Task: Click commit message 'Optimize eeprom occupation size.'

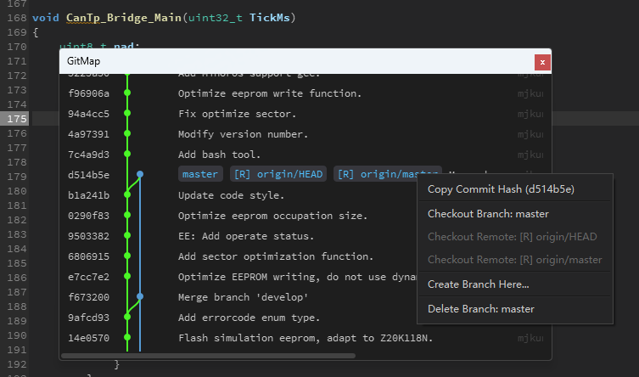Action: (x=272, y=216)
